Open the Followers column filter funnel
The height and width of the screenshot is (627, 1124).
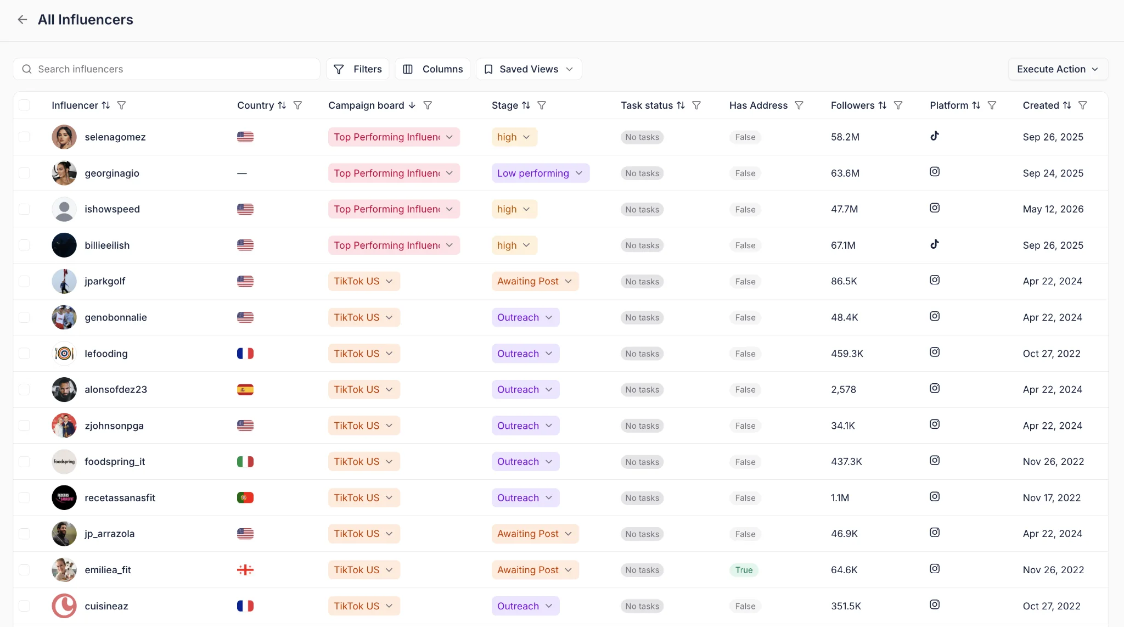coord(898,105)
